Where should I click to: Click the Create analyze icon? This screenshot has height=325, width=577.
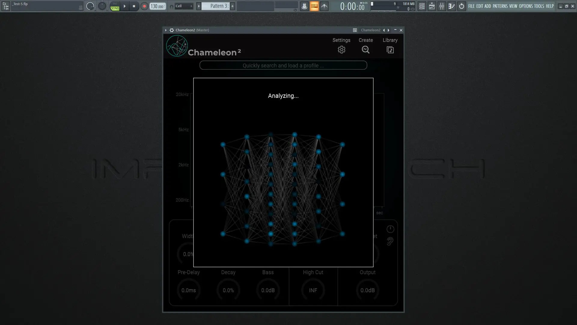click(x=365, y=50)
